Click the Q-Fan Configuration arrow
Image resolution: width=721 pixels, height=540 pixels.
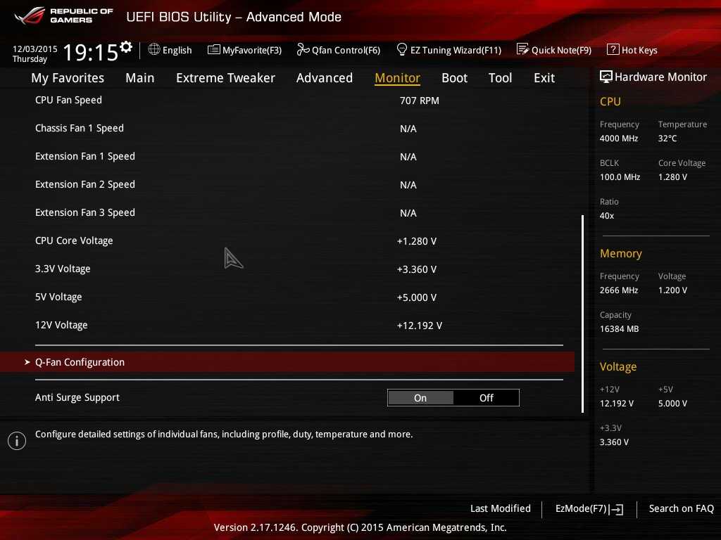click(27, 362)
